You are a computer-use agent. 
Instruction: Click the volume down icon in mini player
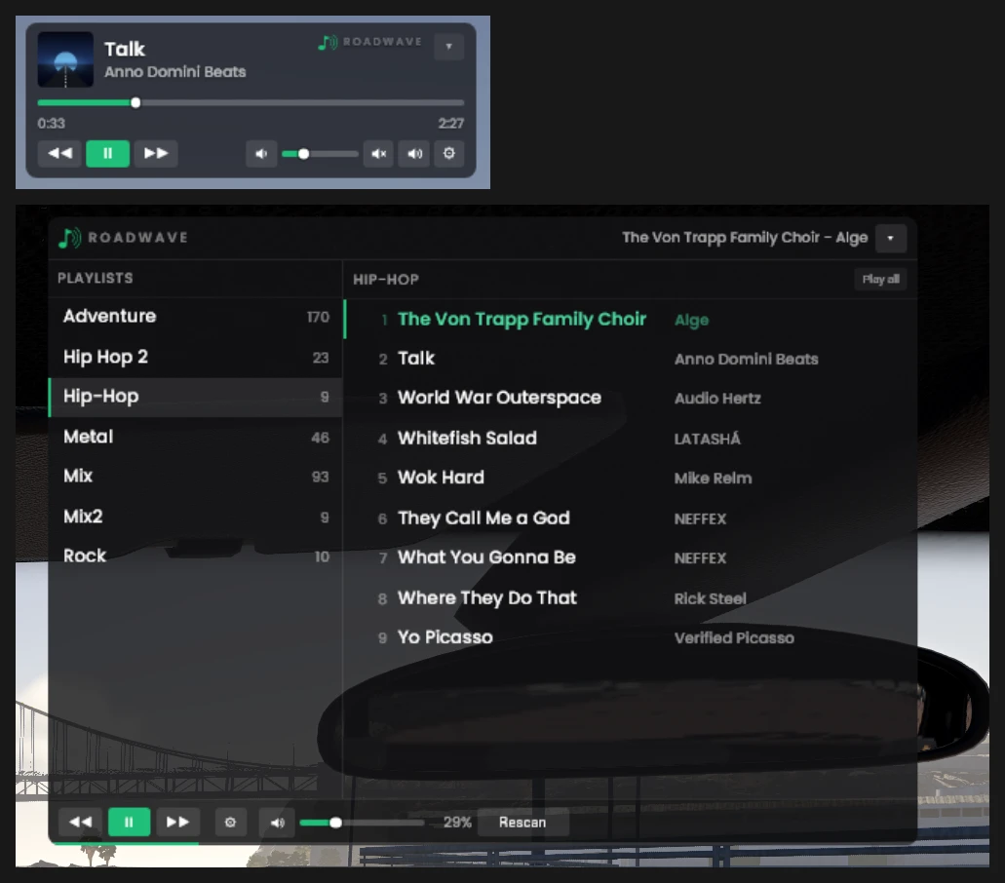click(x=261, y=154)
